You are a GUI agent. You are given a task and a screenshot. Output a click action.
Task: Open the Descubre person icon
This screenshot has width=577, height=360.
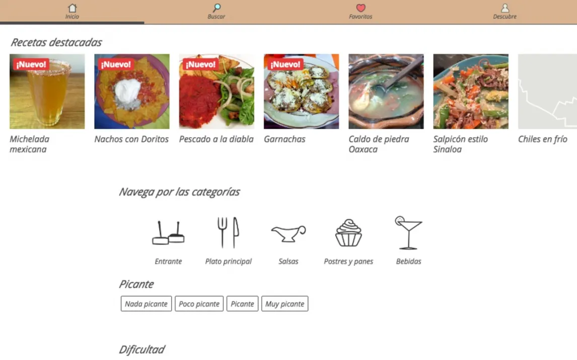tap(505, 8)
